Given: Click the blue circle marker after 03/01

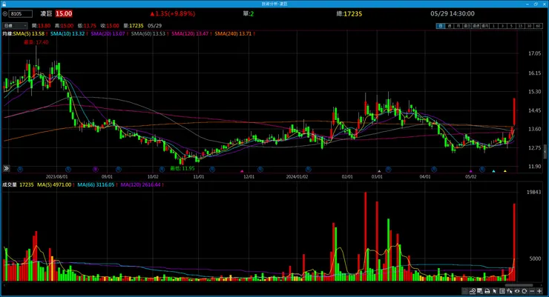Looking at the screenshot, I should tap(388, 170).
